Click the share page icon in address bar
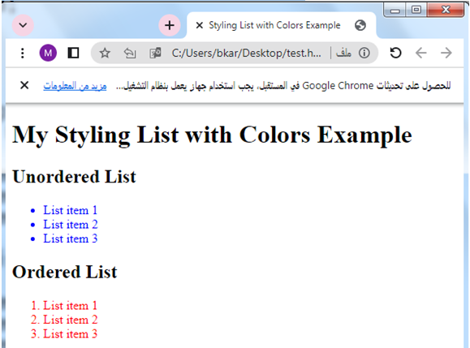Viewport: 470px width, 348px height. [x=130, y=54]
